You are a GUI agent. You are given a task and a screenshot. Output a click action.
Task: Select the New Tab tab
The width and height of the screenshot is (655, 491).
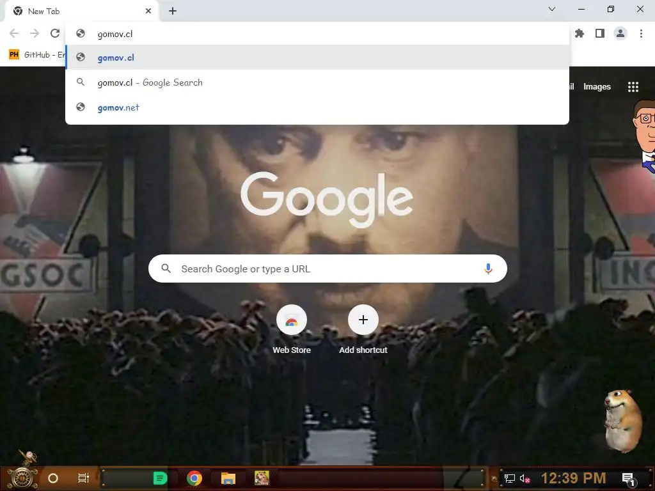click(x=81, y=12)
